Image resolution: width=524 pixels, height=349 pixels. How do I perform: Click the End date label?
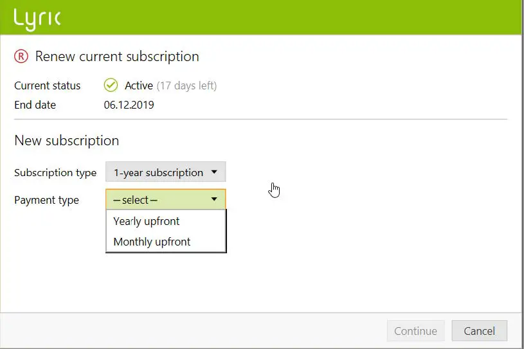[35, 105]
